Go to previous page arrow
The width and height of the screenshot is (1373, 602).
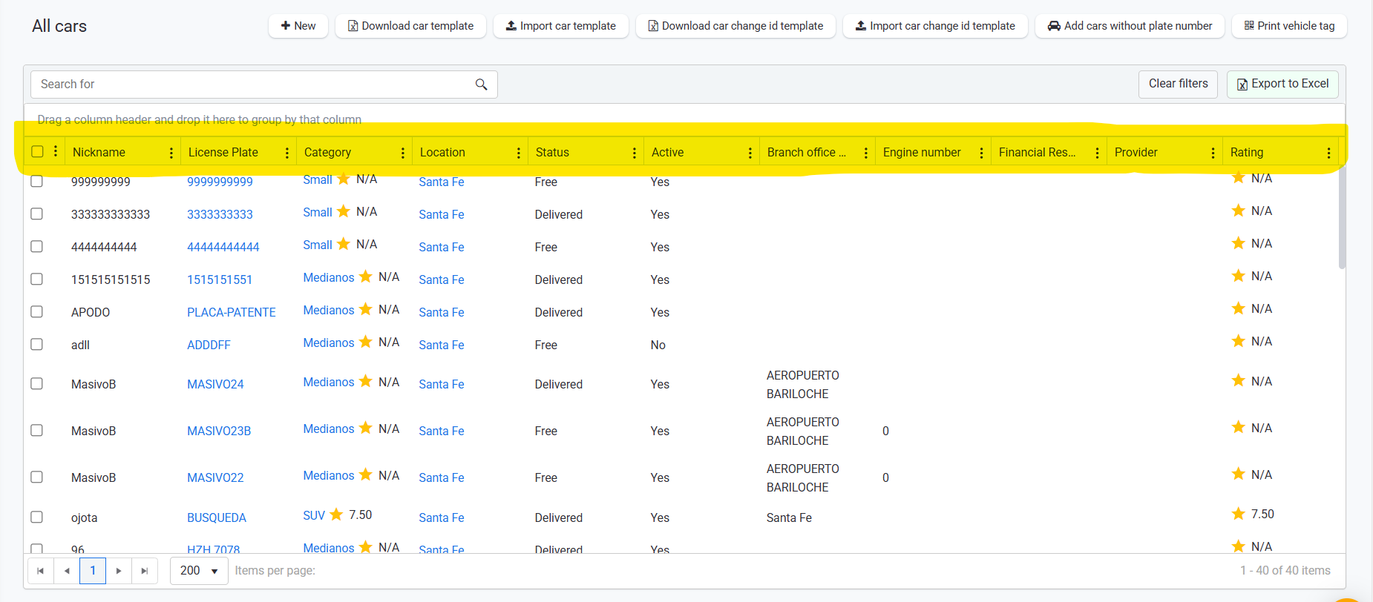pyautogui.click(x=67, y=571)
